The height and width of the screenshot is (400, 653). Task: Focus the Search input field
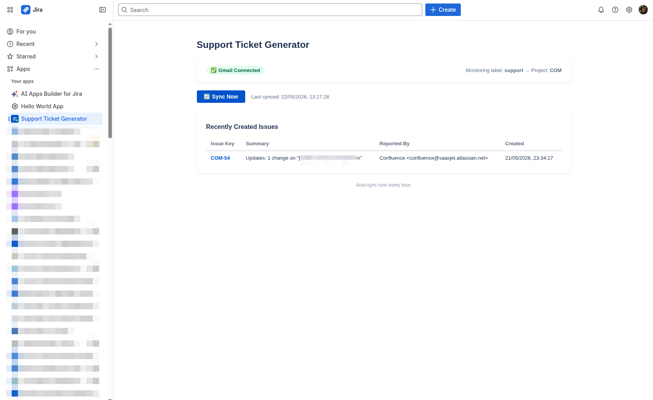tap(270, 10)
